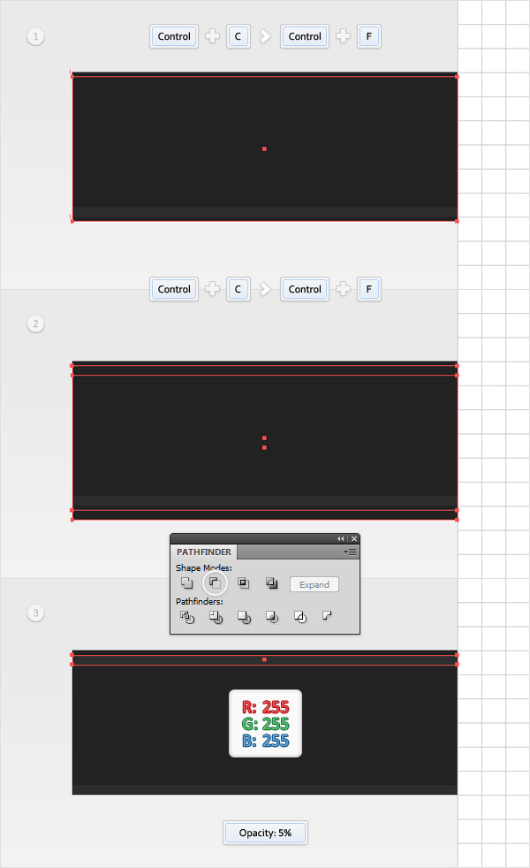The width and height of the screenshot is (530, 868).
Task: Apply the Outline pathfinder
Action: 299,617
